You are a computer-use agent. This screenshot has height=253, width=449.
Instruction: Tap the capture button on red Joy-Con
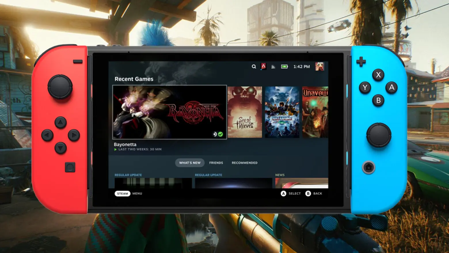point(70,167)
